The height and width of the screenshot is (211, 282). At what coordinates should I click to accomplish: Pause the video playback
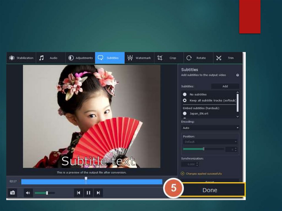(x=88, y=193)
